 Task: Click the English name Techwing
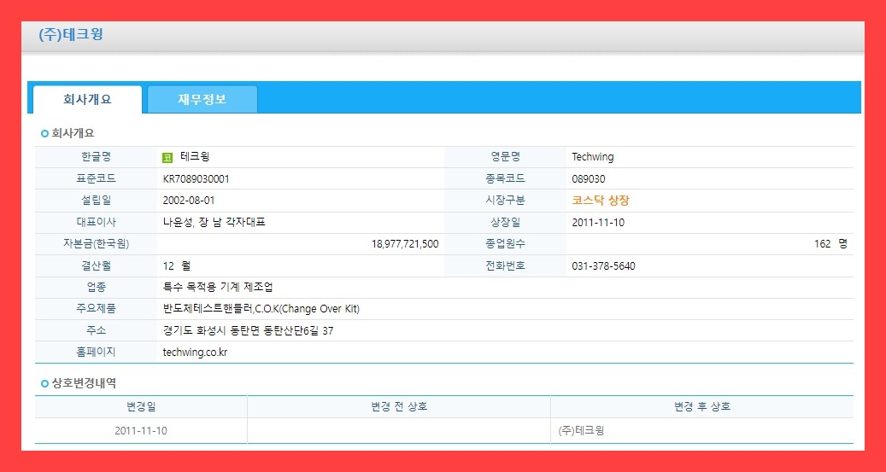593,158
